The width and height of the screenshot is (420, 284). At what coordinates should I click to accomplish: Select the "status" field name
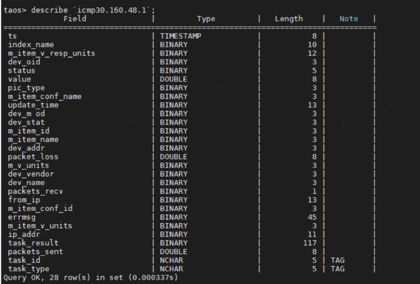[x=21, y=71]
